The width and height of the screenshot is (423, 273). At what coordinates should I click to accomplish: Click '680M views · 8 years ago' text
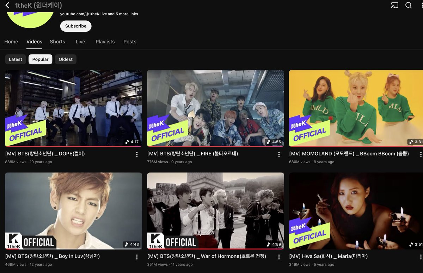tap(312, 162)
